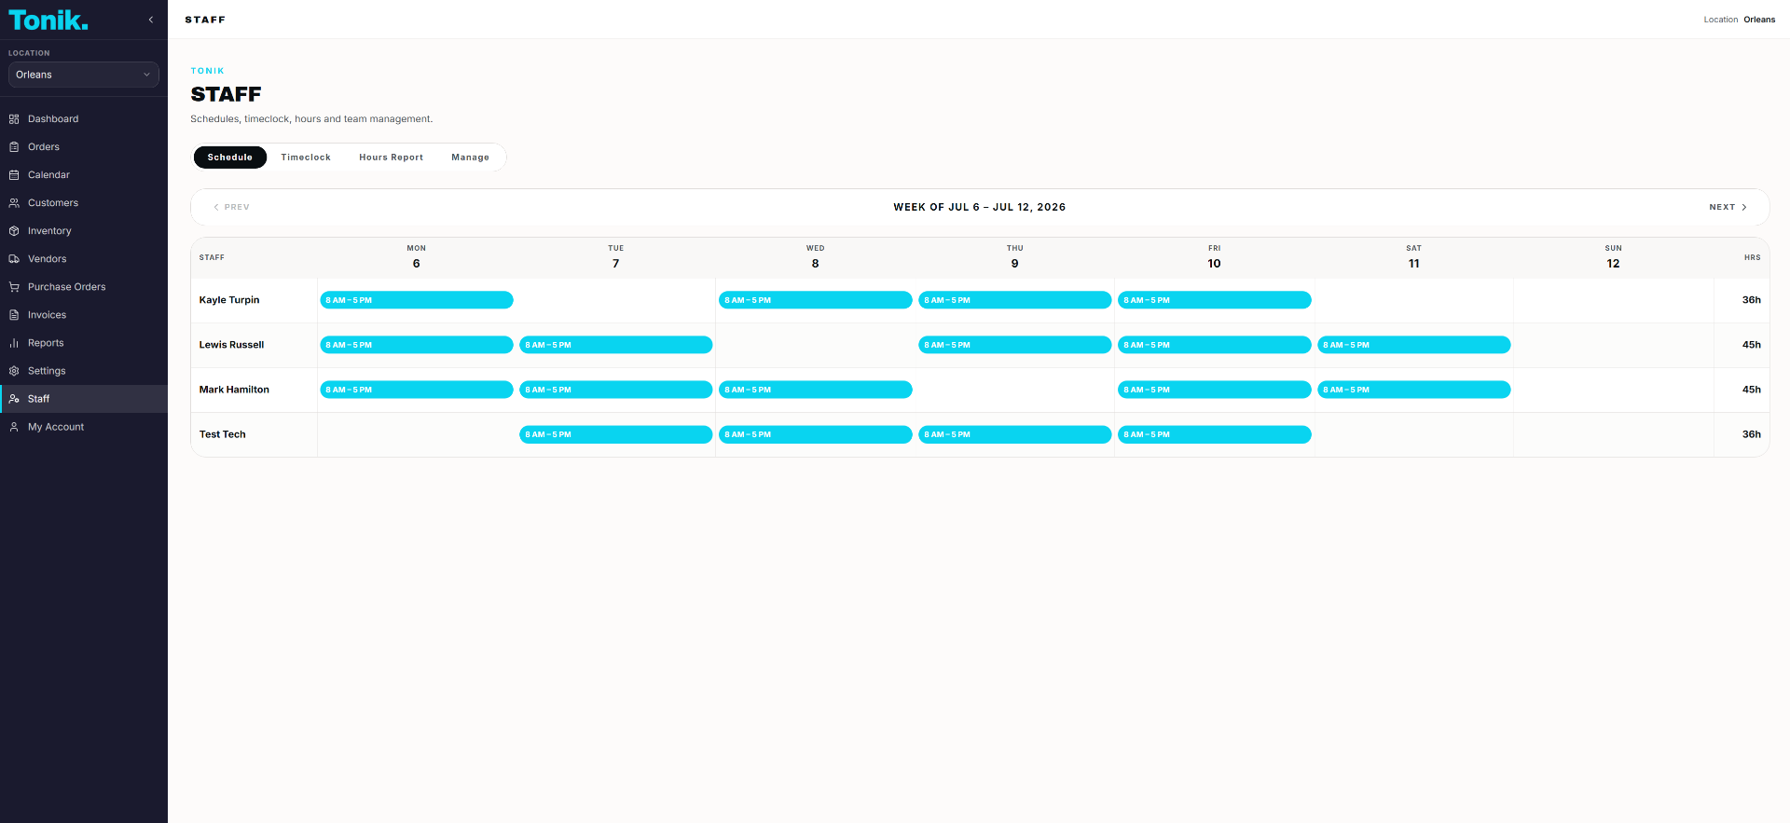Open the Orleans location dropdown
The height and width of the screenshot is (823, 1790).
[x=84, y=75]
